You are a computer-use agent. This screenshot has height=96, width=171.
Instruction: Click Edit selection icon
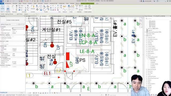point(81,10)
